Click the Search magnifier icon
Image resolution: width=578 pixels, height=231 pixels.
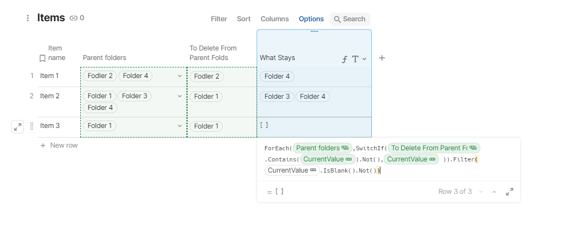[337, 19]
